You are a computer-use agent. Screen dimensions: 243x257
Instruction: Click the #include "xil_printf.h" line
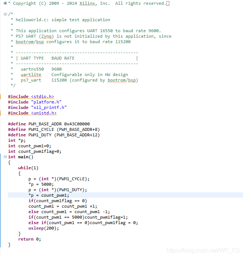37,107
